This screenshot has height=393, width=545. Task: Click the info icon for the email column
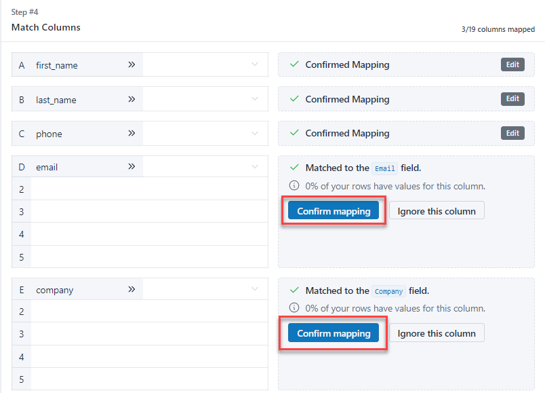tap(294, 185)
